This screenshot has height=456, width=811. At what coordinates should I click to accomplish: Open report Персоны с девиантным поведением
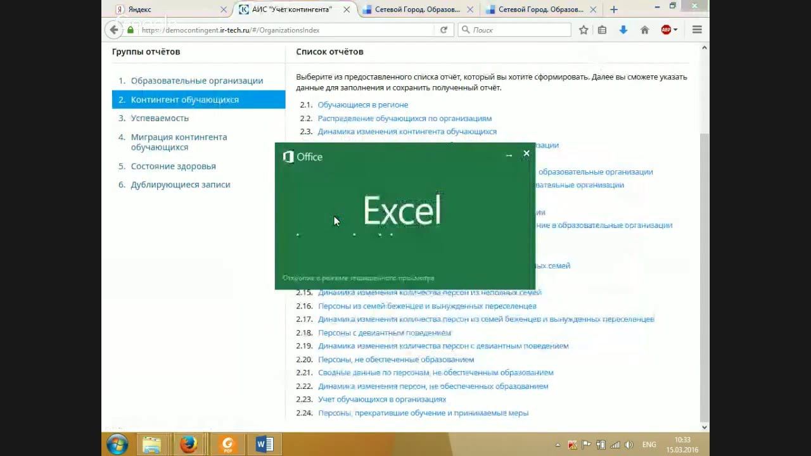pos(385,332)
